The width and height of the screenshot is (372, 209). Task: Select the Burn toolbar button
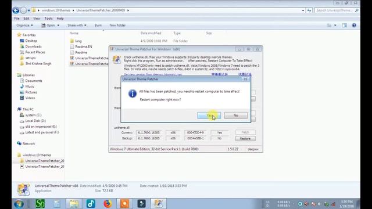[x=98, y=25]
